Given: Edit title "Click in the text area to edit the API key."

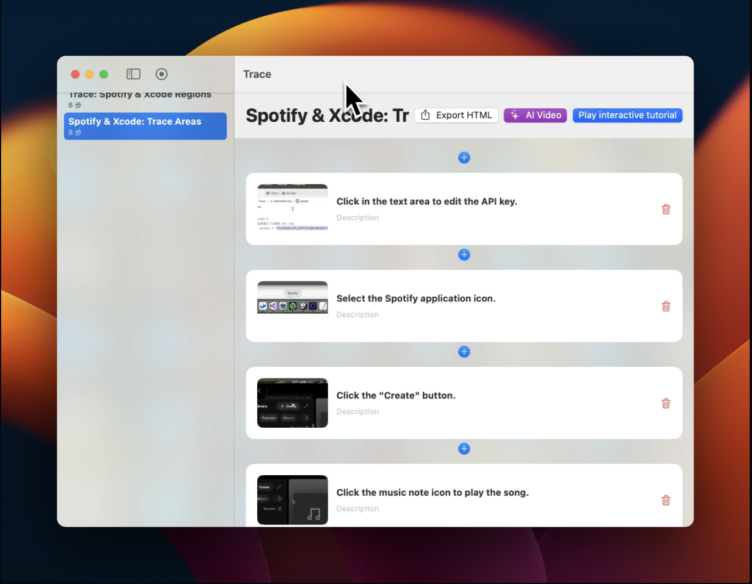Looking at the screenshot, I should tap(427, 201).
